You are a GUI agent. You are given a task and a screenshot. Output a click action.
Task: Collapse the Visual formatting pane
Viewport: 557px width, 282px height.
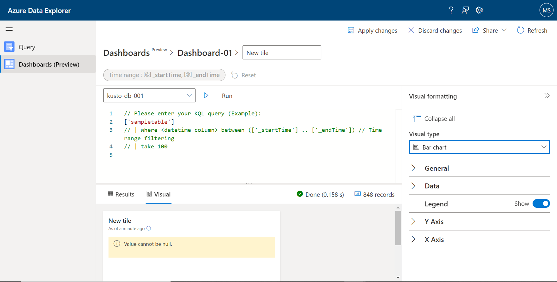coord(547,96)
